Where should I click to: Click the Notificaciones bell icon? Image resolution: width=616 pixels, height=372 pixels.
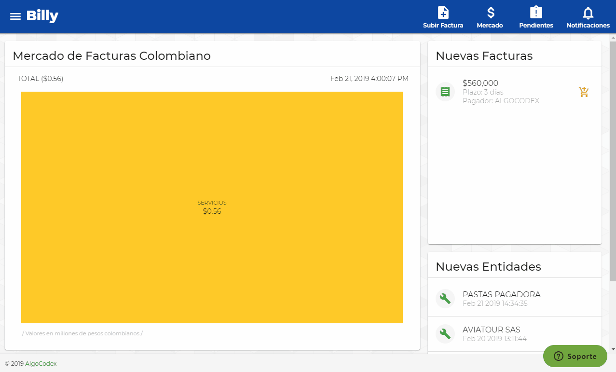[588, 13]
